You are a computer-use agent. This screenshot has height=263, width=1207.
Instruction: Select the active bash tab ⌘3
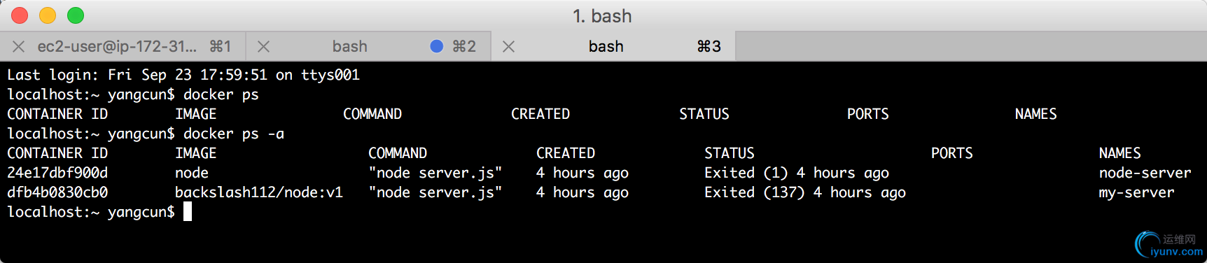tap(613, 46)
